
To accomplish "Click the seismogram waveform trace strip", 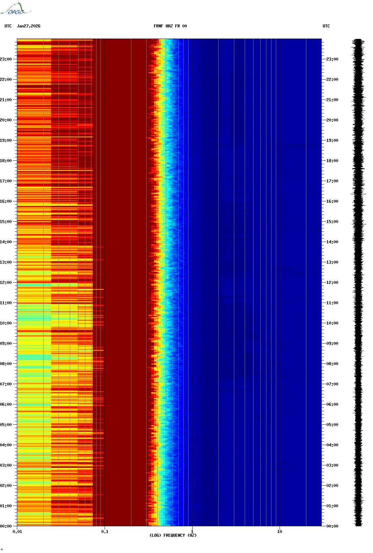I will click(358, 283).
